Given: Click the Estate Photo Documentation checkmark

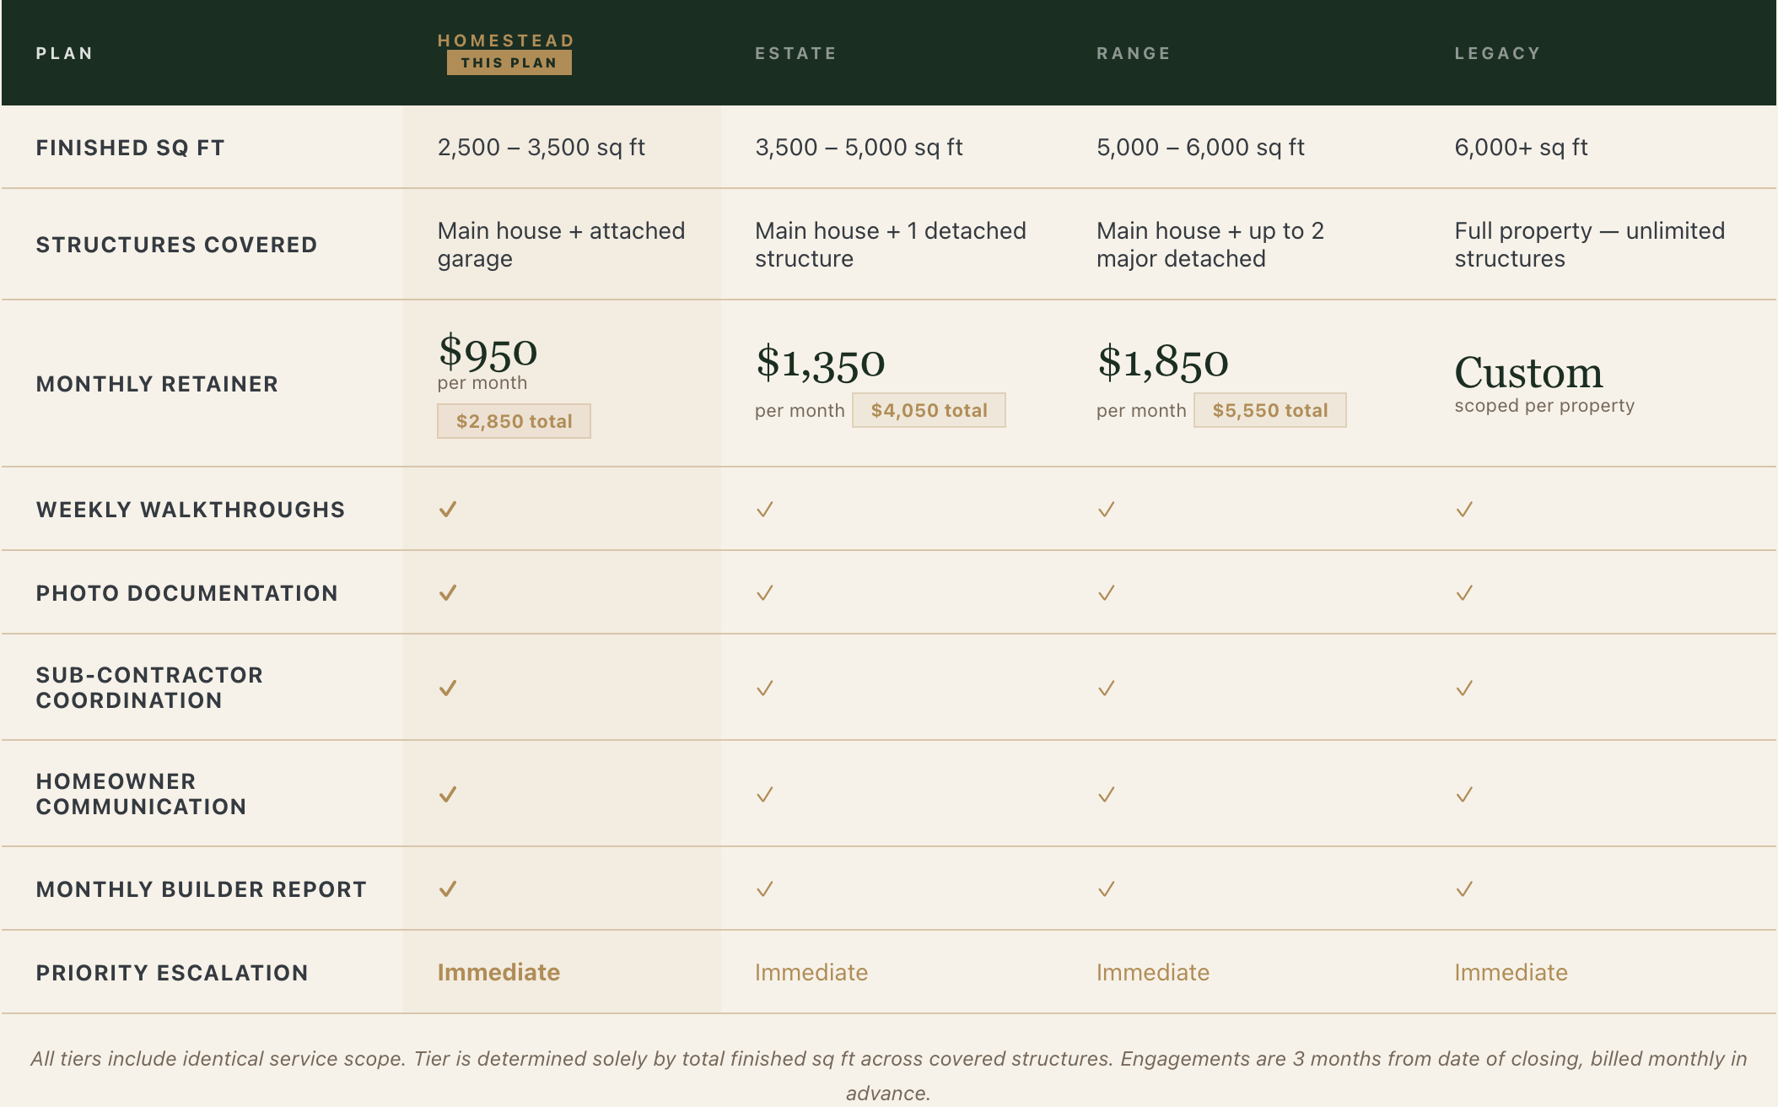Looking at the screenshot, I should [x=765, y=592].
